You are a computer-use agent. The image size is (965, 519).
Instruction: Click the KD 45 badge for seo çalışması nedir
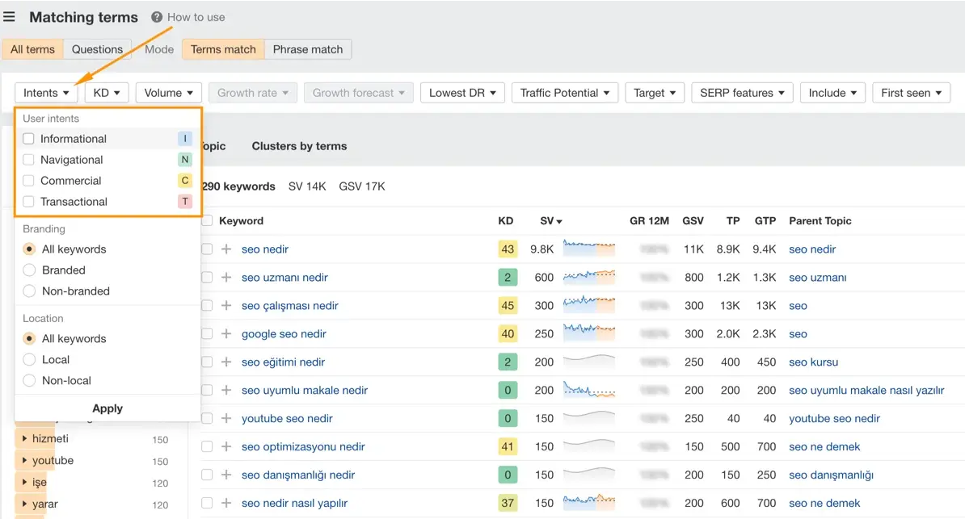tap(508, 306)
